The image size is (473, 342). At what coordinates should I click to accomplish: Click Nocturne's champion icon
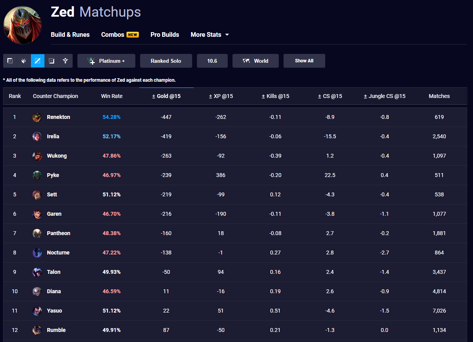pos(37,253)
